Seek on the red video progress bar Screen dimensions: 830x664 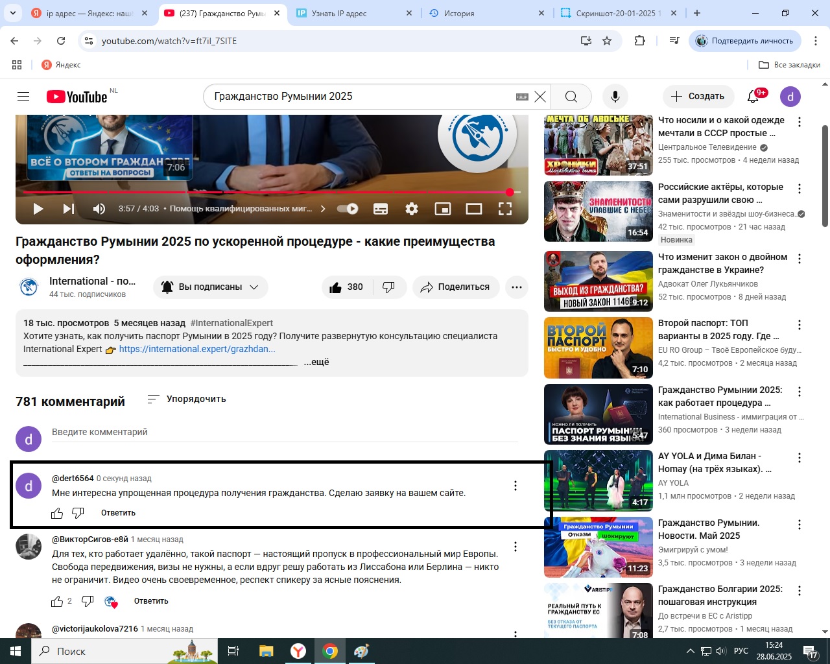click(272, 192)
